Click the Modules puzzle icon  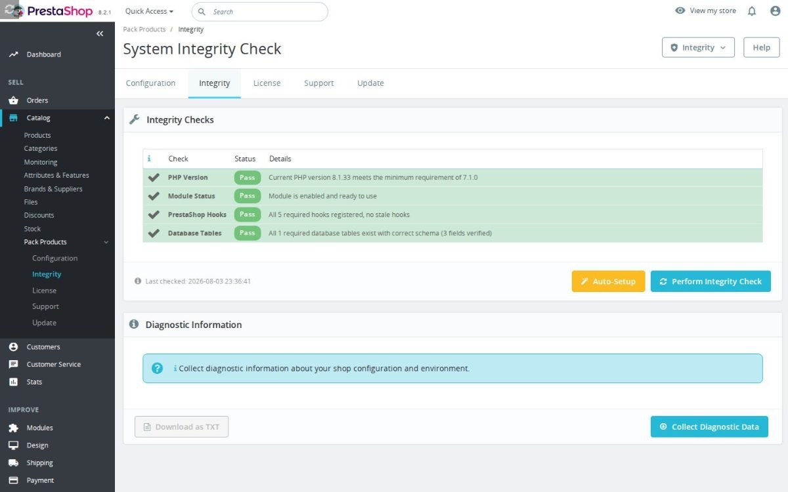[x=13, y=428]
